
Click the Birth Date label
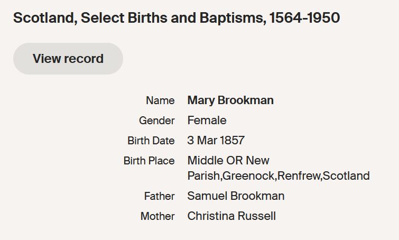click(151, 141)
